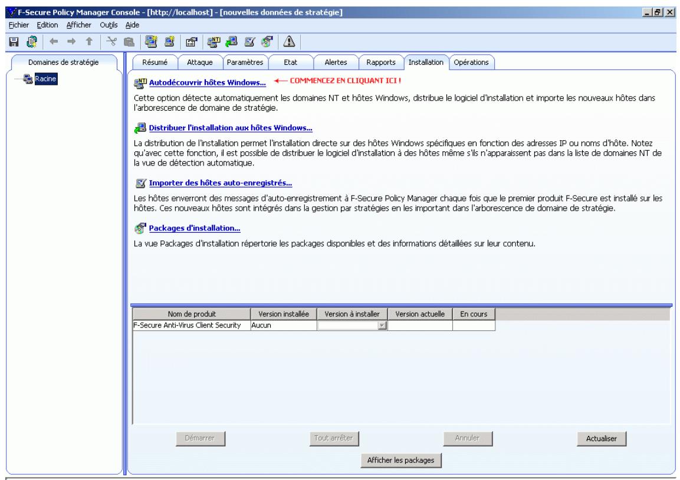Open the Distribuer l'installation aux hôtes Windows link

pos(230,128)
